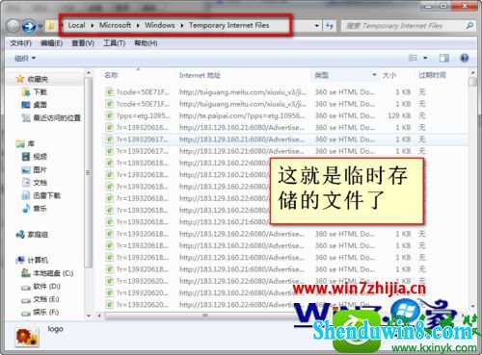482x355 pixels.
Task: Sort by the 过期时间 column header
Action: (x=432, y=75)
